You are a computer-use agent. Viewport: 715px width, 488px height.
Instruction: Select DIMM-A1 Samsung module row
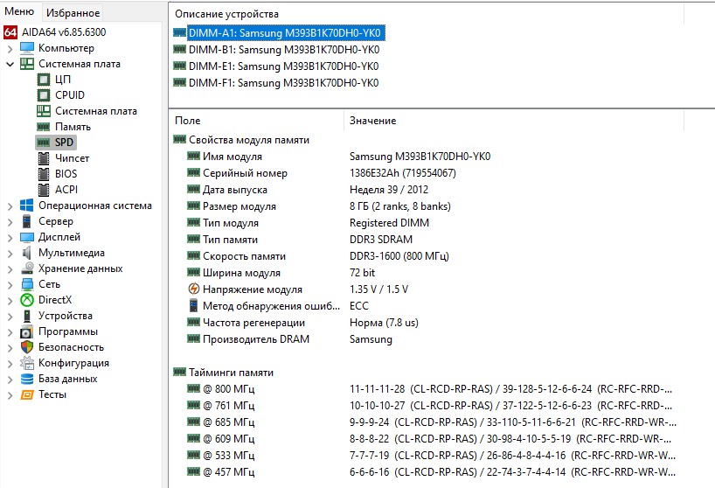279,33
